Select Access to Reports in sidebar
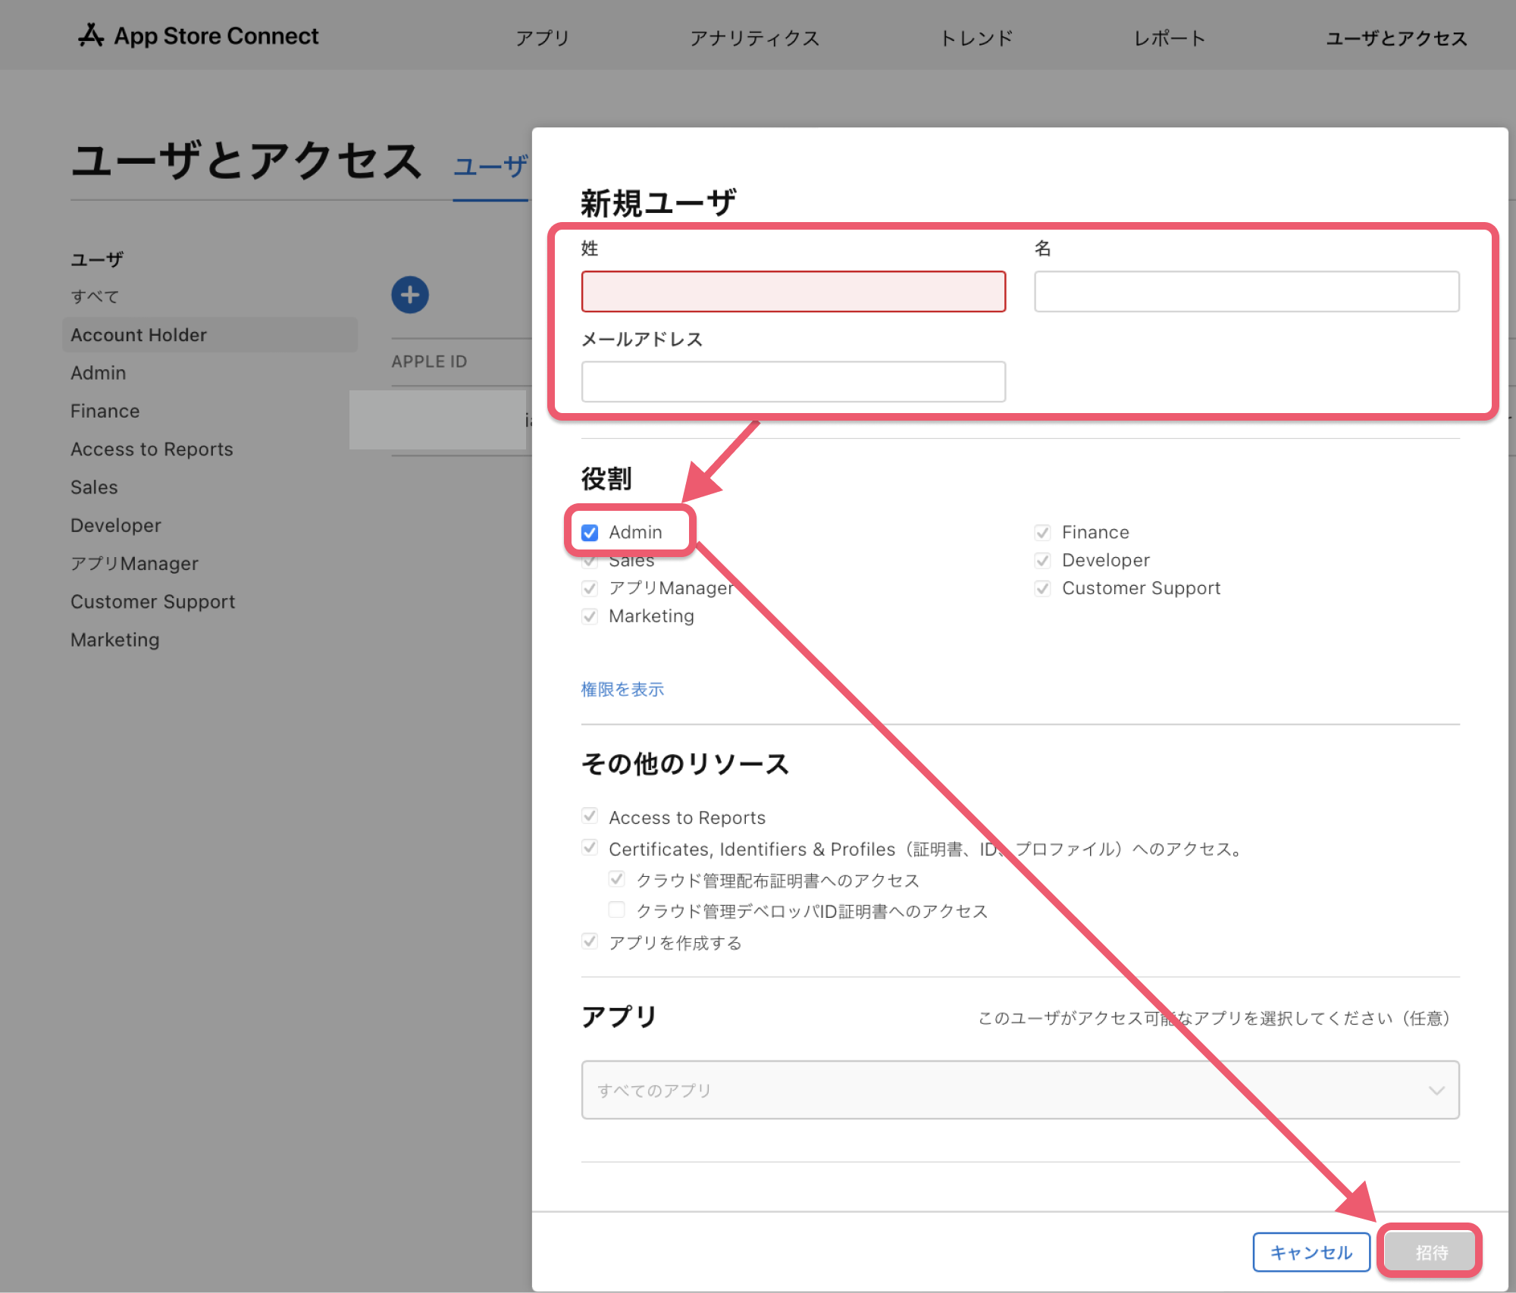Image resolution: width=1516 pixels, height=1293 pixels. 152,449
